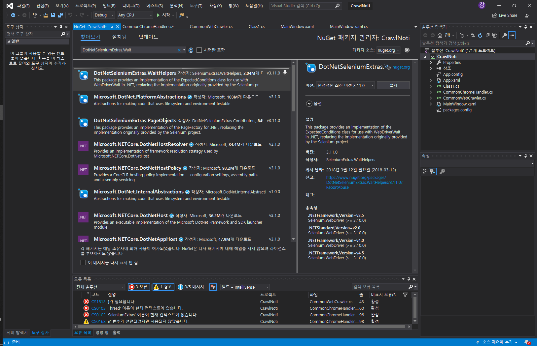This screenshot has width=537, height=346.
Task: Refresh the Solution Explorer
Action: [480, 35]
